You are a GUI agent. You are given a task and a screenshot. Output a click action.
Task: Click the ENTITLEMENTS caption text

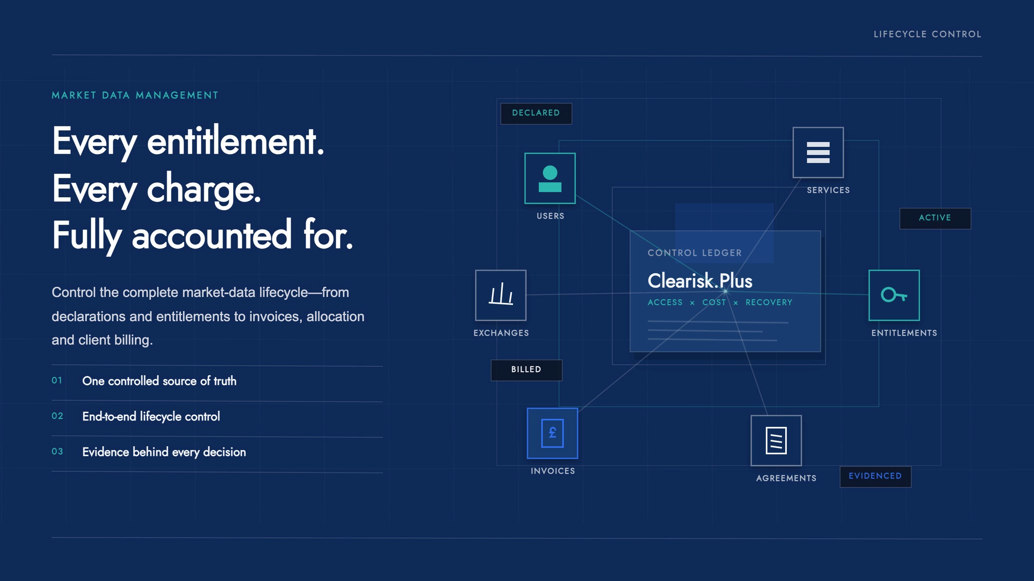[904, 333]
